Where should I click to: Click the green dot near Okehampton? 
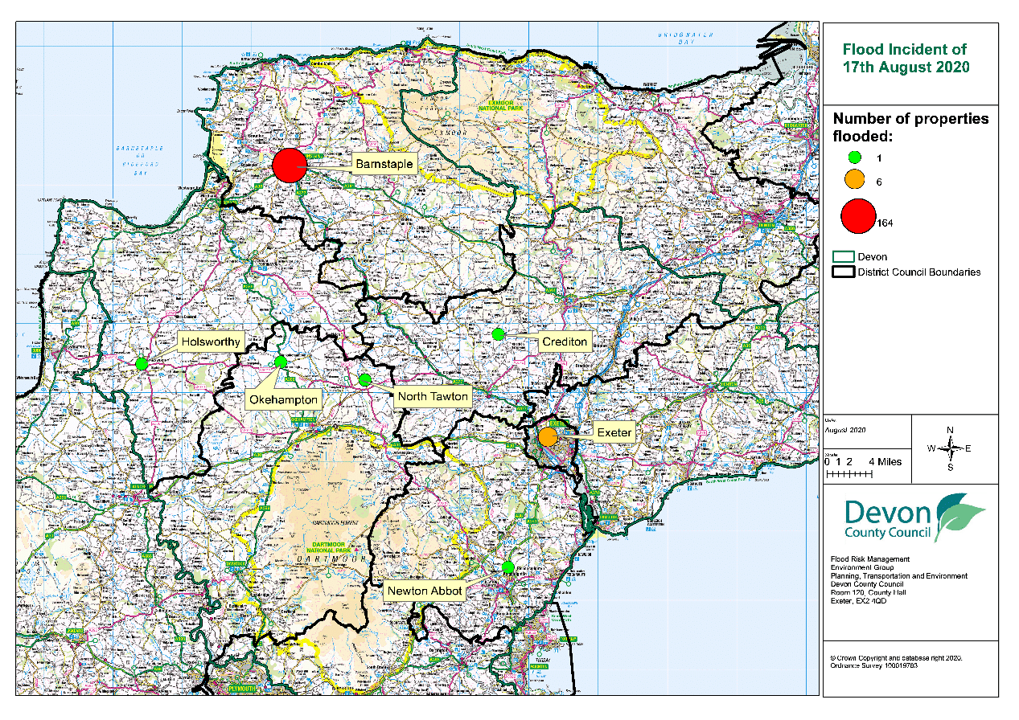[x=281, y=362]
